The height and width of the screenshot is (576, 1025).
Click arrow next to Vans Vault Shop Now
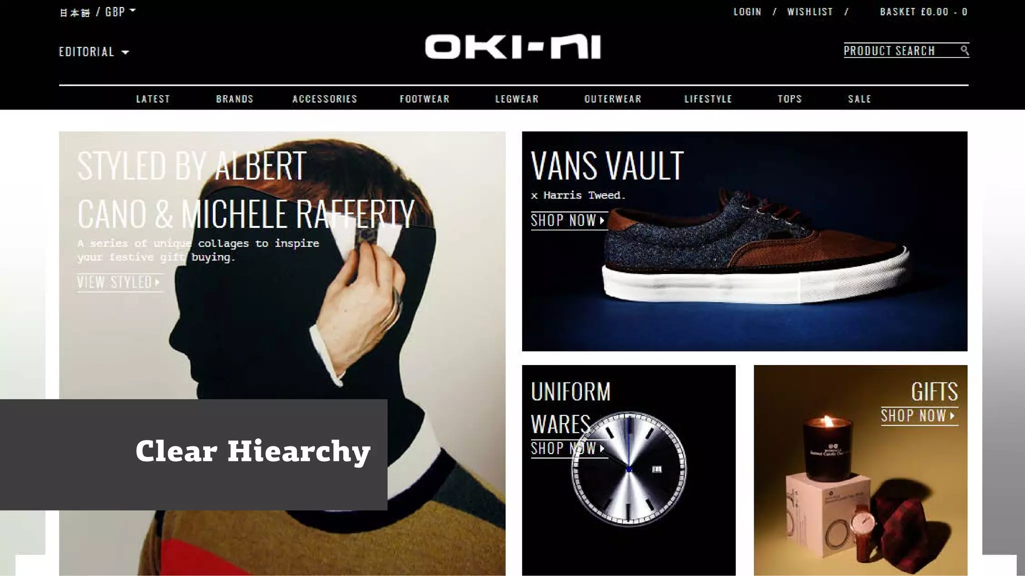pyautogui.click(x=602, y=220)
